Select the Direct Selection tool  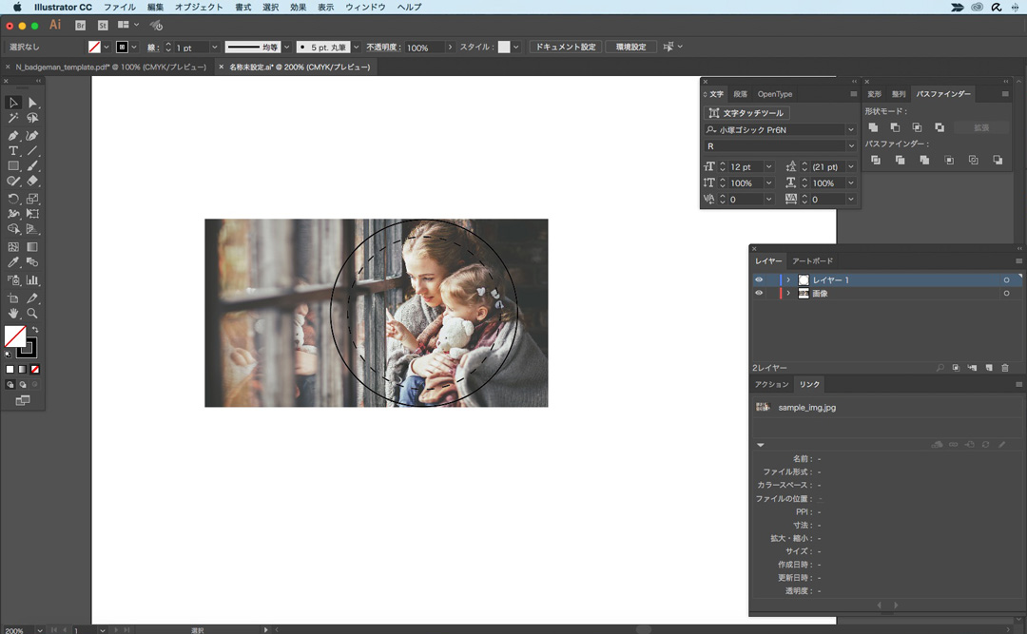coord(32,103)
